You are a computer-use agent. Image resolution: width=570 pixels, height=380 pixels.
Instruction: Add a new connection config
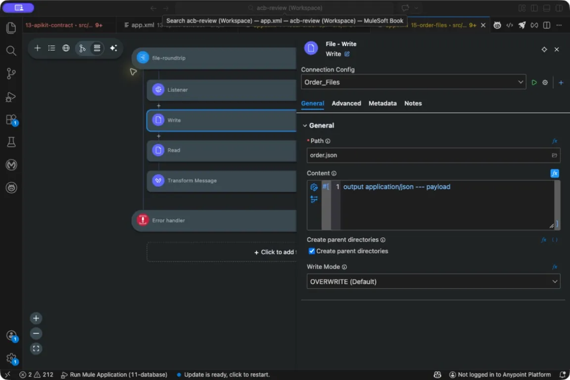point(561,83)
